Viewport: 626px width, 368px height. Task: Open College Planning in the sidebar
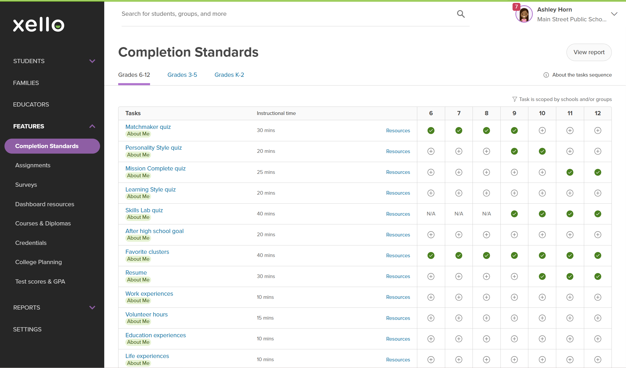click(x=38, y=262)
